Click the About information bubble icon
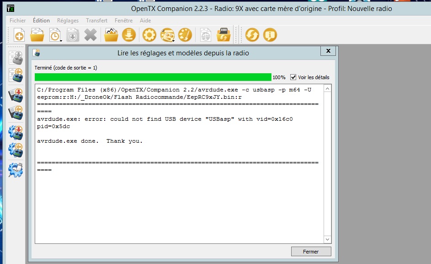431x264 pixels. coord(270,35)
